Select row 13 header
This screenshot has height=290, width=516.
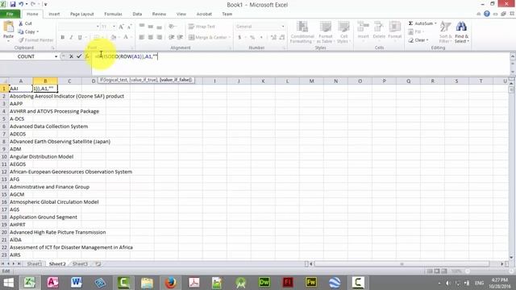coord(4,179)
